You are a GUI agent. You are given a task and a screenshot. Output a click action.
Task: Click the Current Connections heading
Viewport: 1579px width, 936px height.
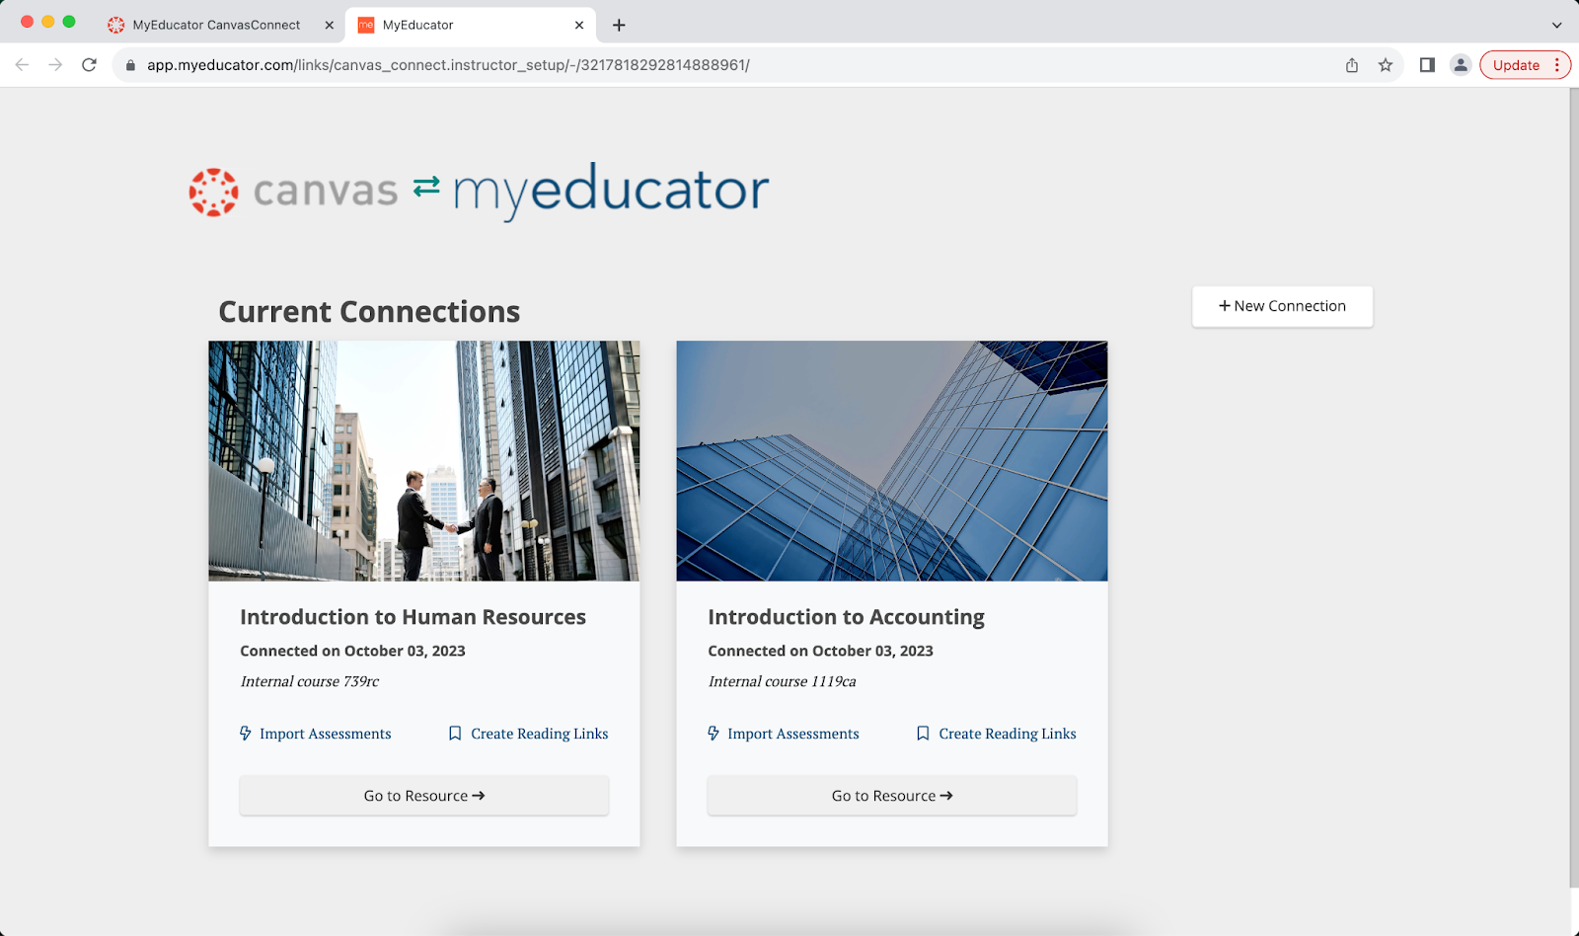tap(369, 312)
